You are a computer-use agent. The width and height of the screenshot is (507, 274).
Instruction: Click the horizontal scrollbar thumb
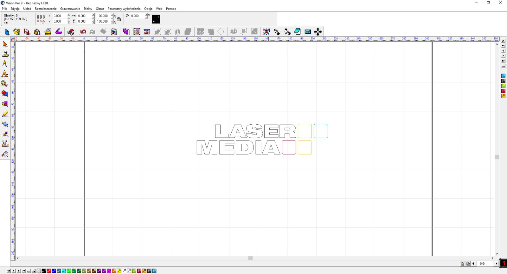tap(250, 258)
